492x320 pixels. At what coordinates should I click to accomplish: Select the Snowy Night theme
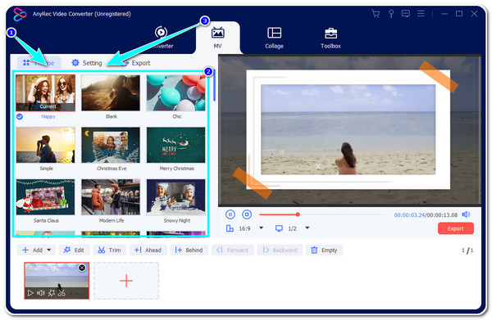coord(175,197)
